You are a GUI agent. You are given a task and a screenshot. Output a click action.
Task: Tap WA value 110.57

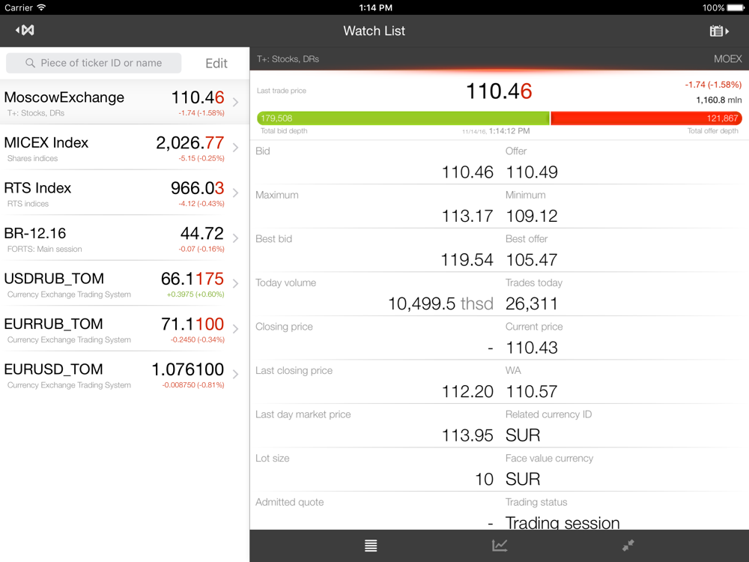point(532,392)
